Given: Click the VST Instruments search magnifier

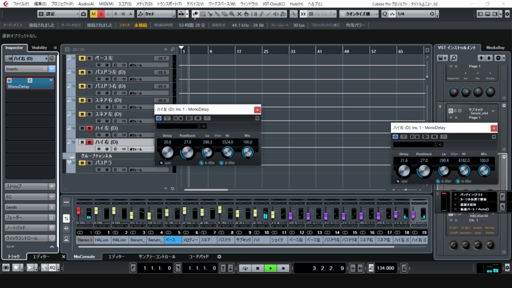Looking at the screenshot, I should (453, 58).
